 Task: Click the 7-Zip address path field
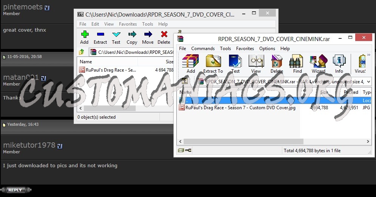coord(132,52)
